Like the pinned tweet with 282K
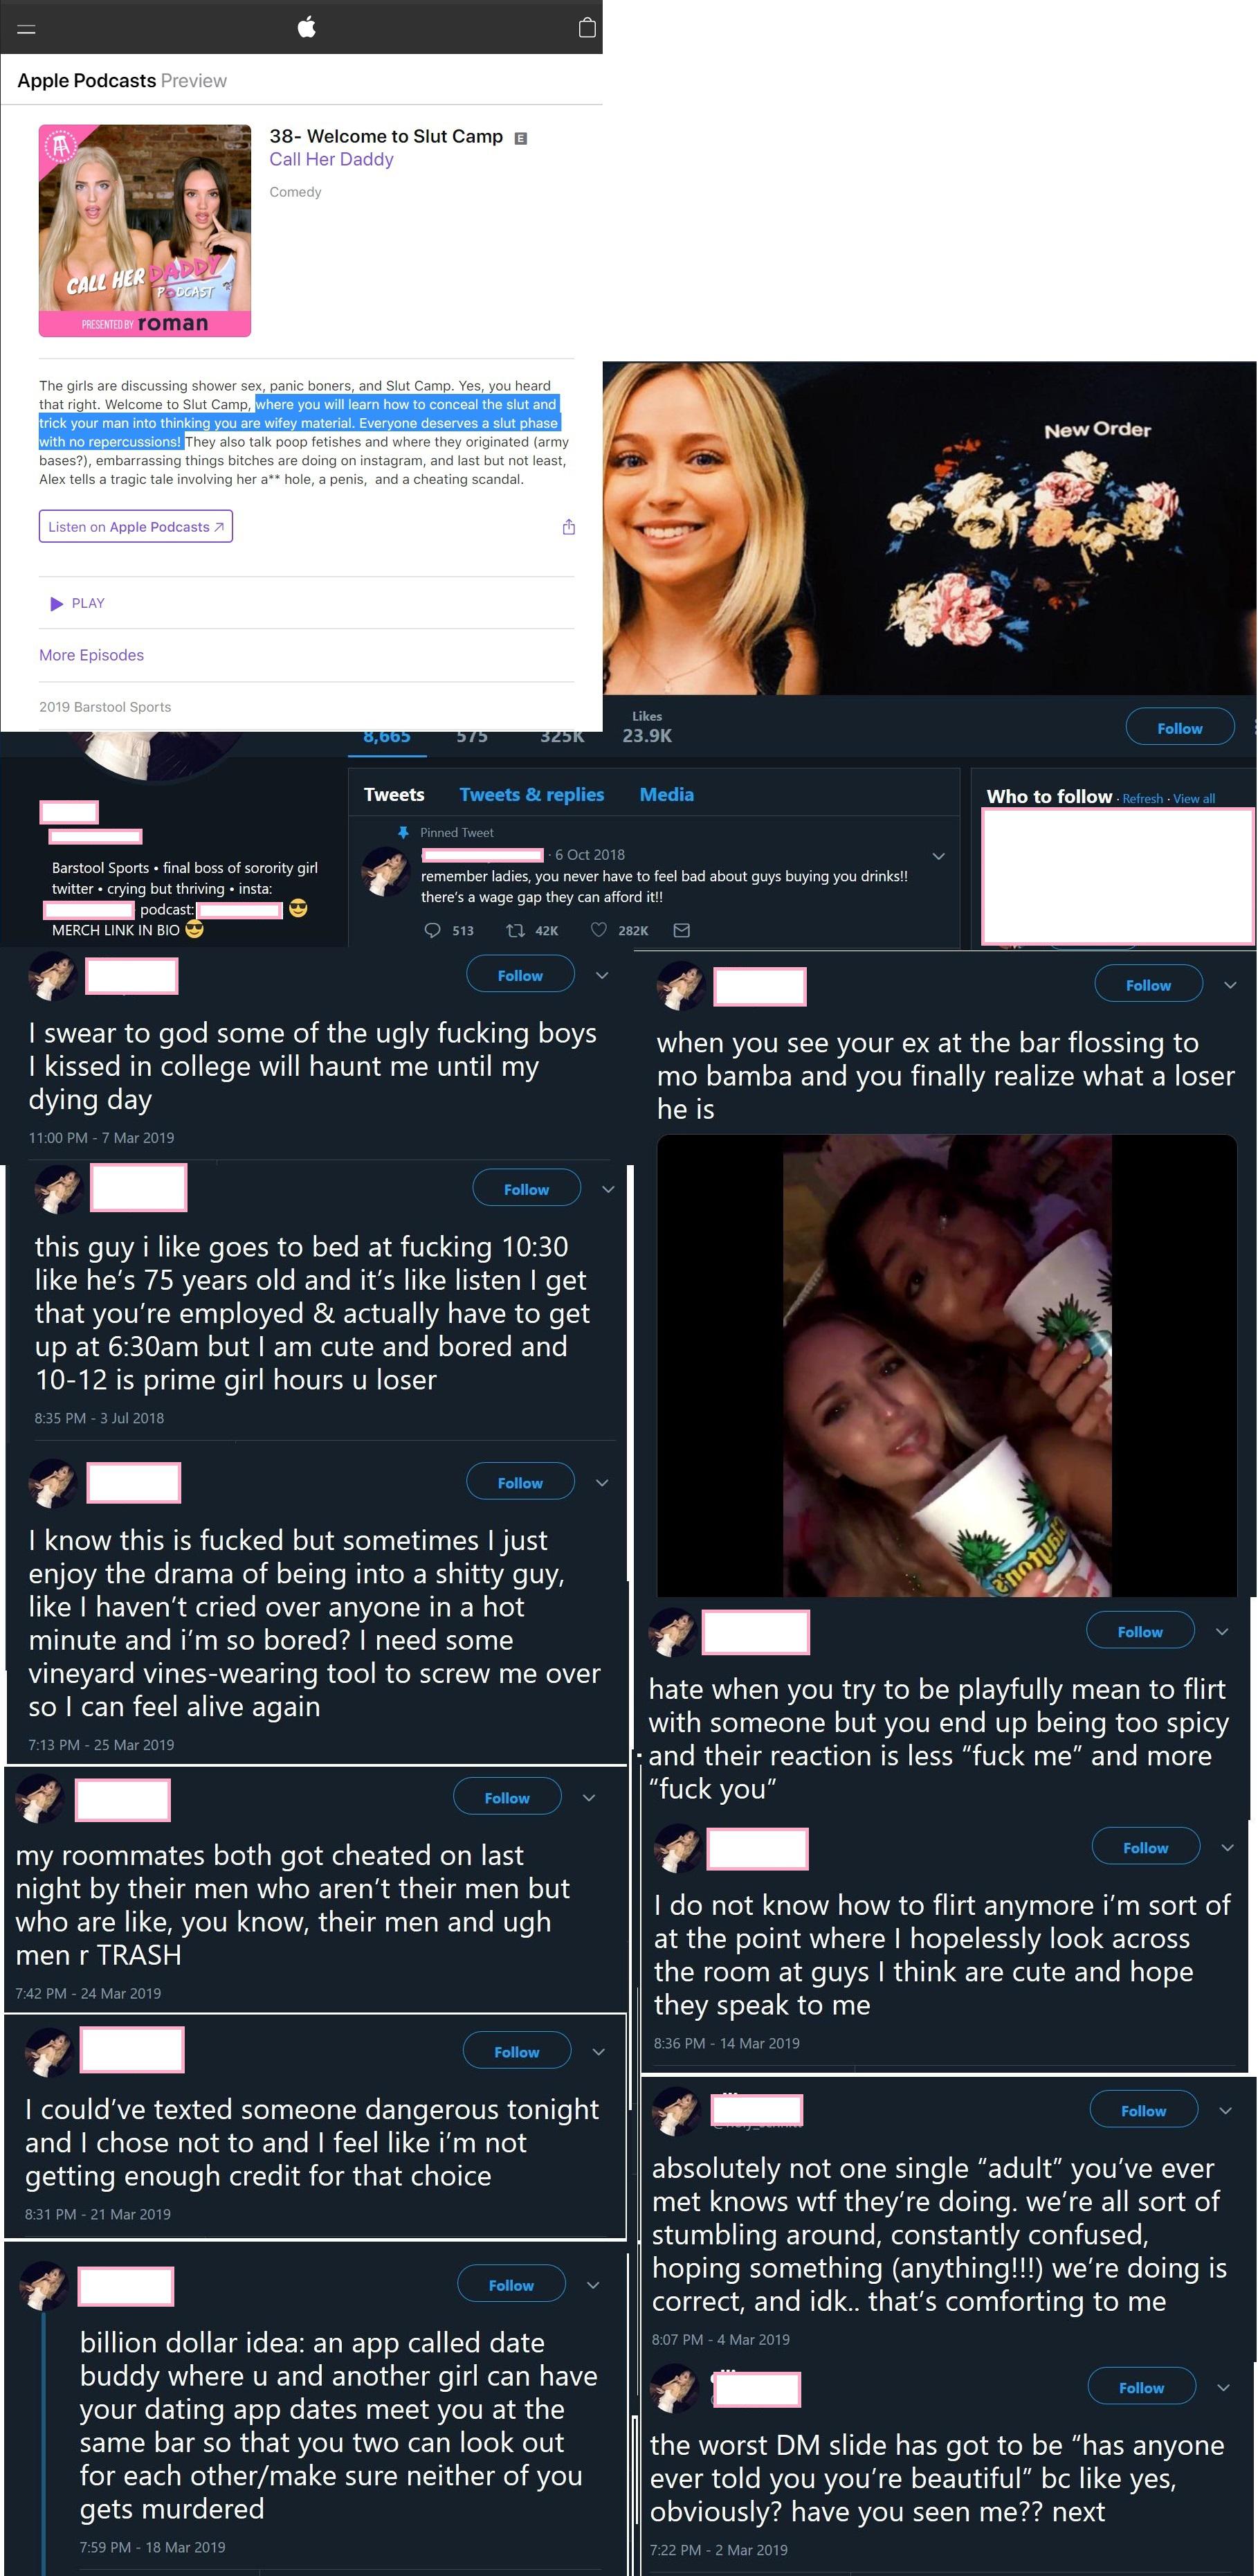This screenshot has width=1258, height=2576. click(x=599, y=930)
